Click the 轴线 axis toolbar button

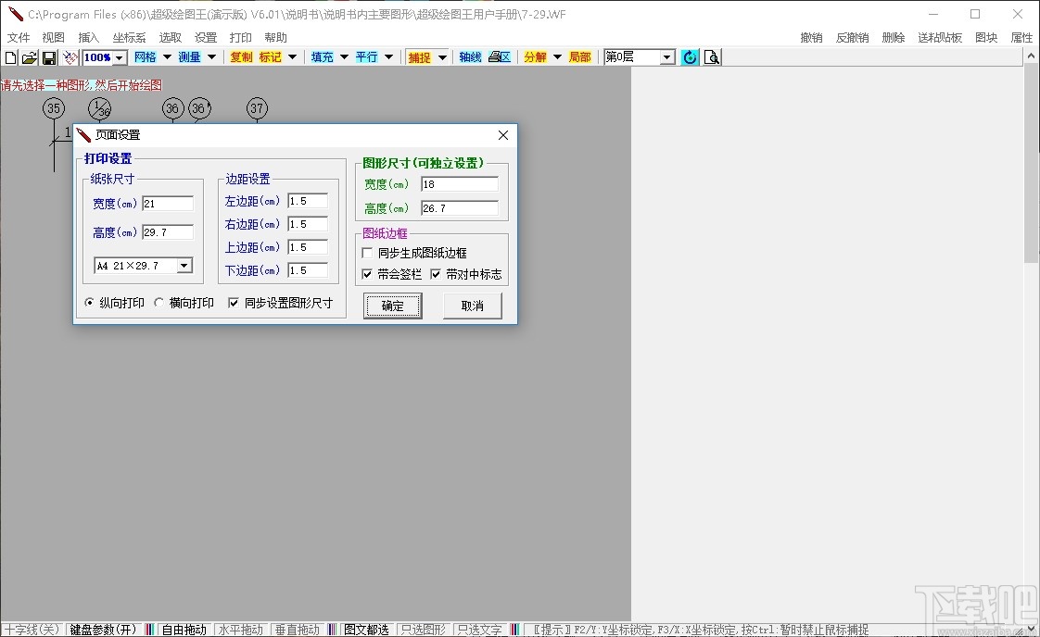470,57
